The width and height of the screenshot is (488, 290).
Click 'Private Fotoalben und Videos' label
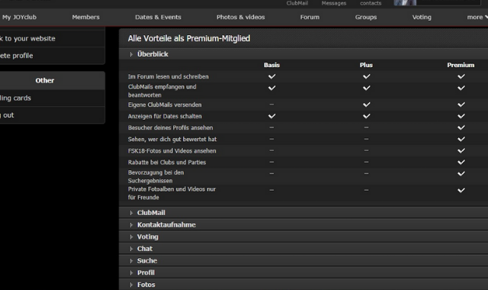[172, 193]
